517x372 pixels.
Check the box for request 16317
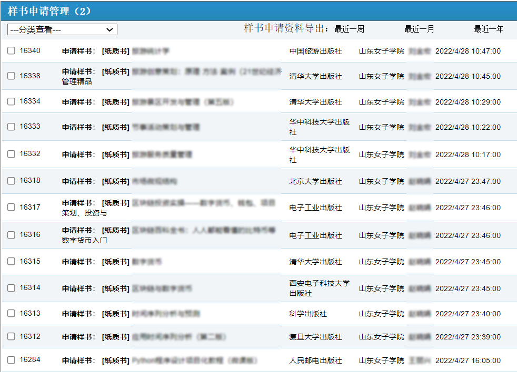11,208
